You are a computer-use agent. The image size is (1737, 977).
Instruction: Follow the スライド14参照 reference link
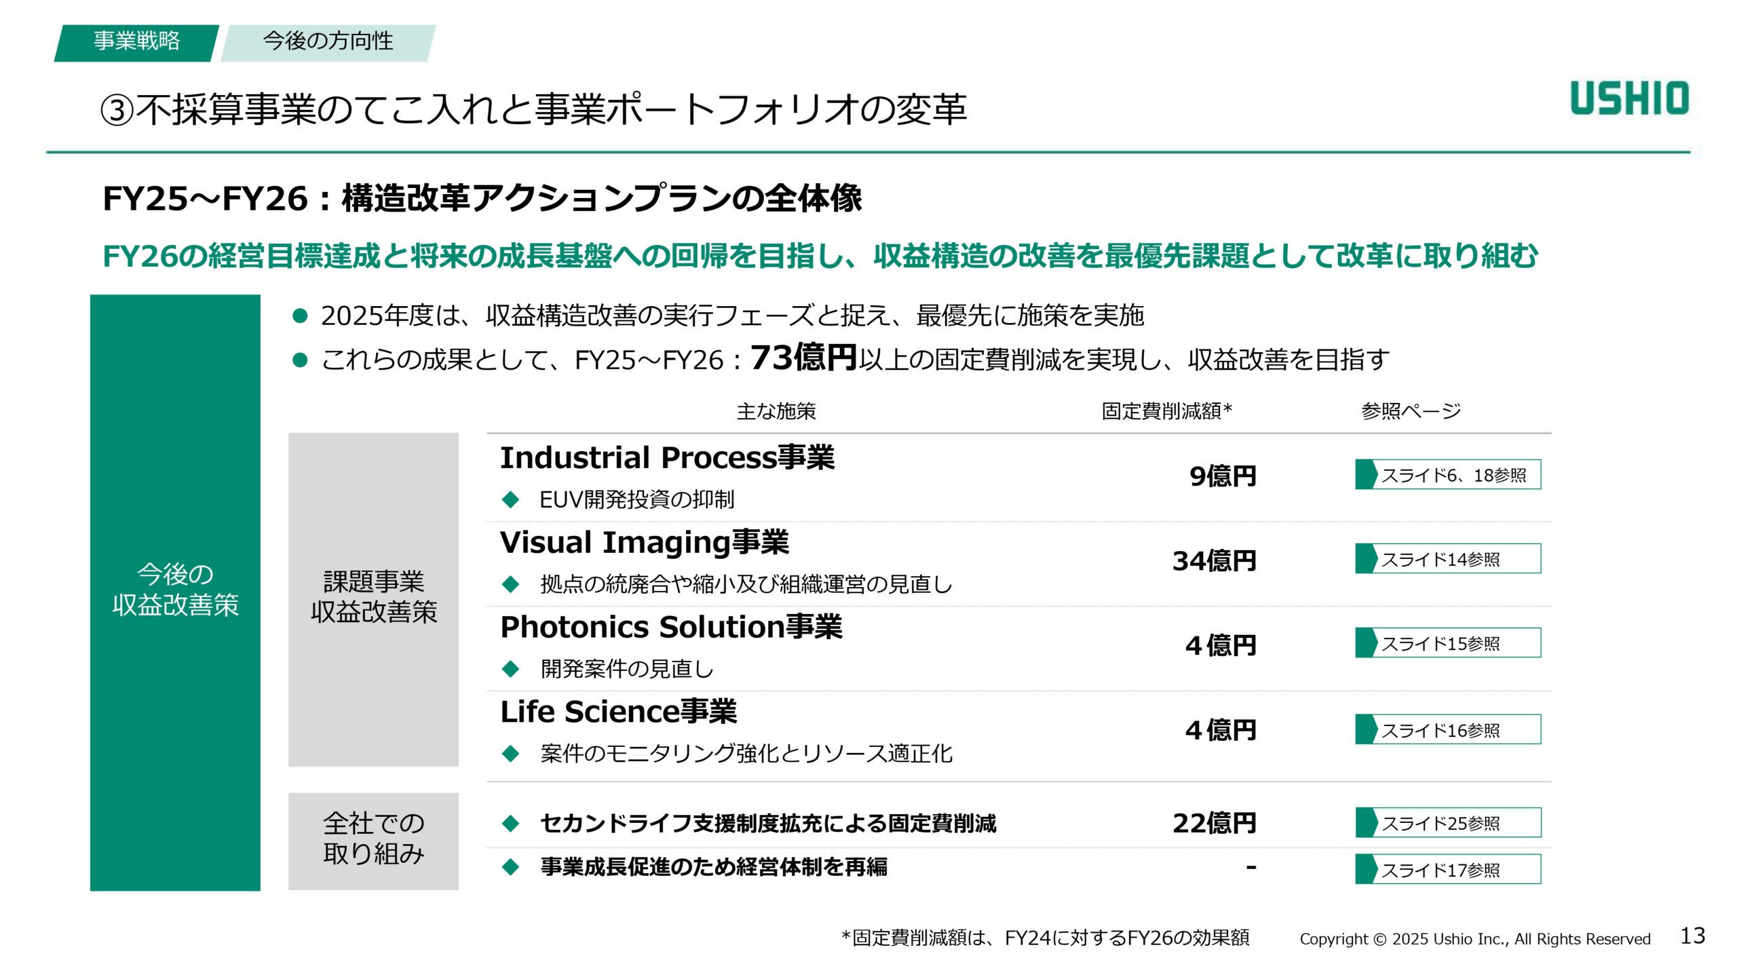(x=1453, y=559)
